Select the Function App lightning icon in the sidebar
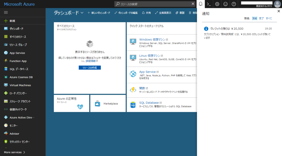This screenshot has height=156, width=282. [6, 61]
